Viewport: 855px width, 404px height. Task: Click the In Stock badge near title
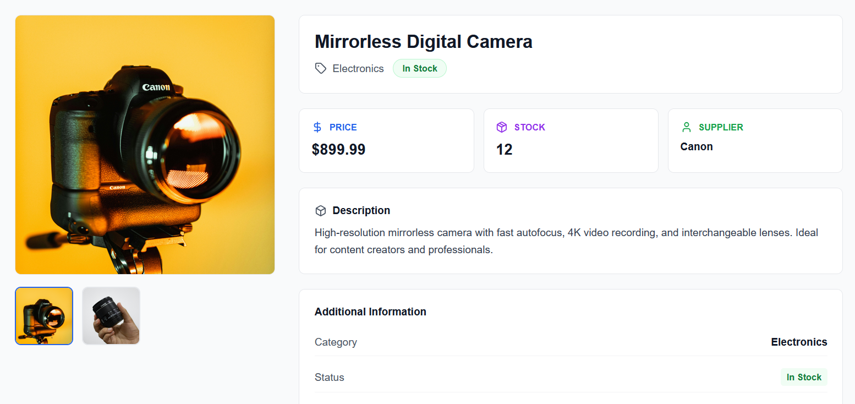pyautogui.click(x=419, y=68)
